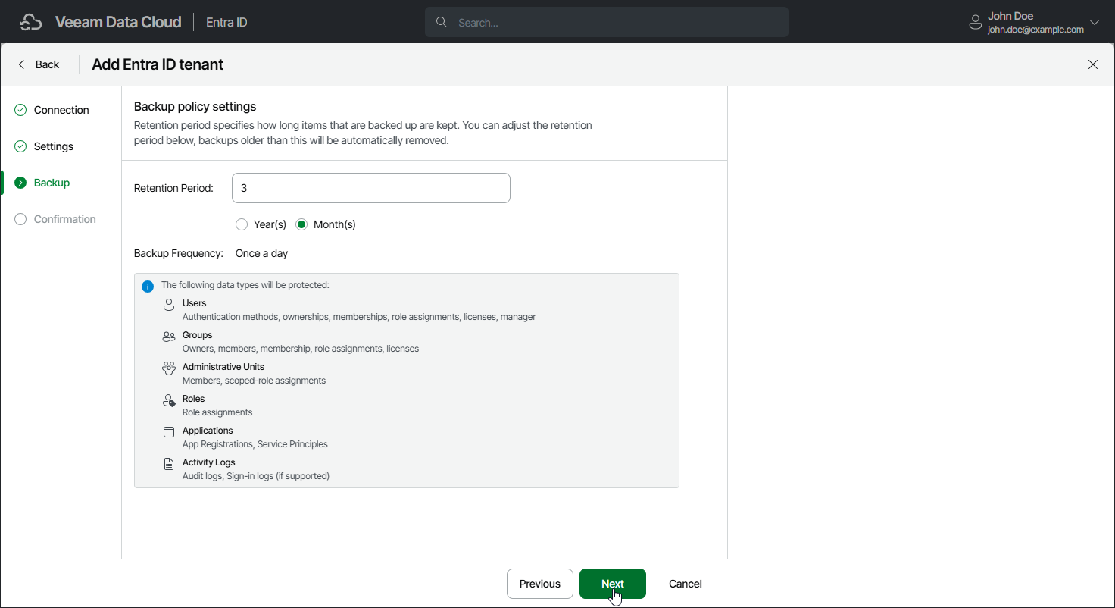Click the Retention Period input field
The width and height of the screenshot is (1115, 608).
(x=371, y=188)
